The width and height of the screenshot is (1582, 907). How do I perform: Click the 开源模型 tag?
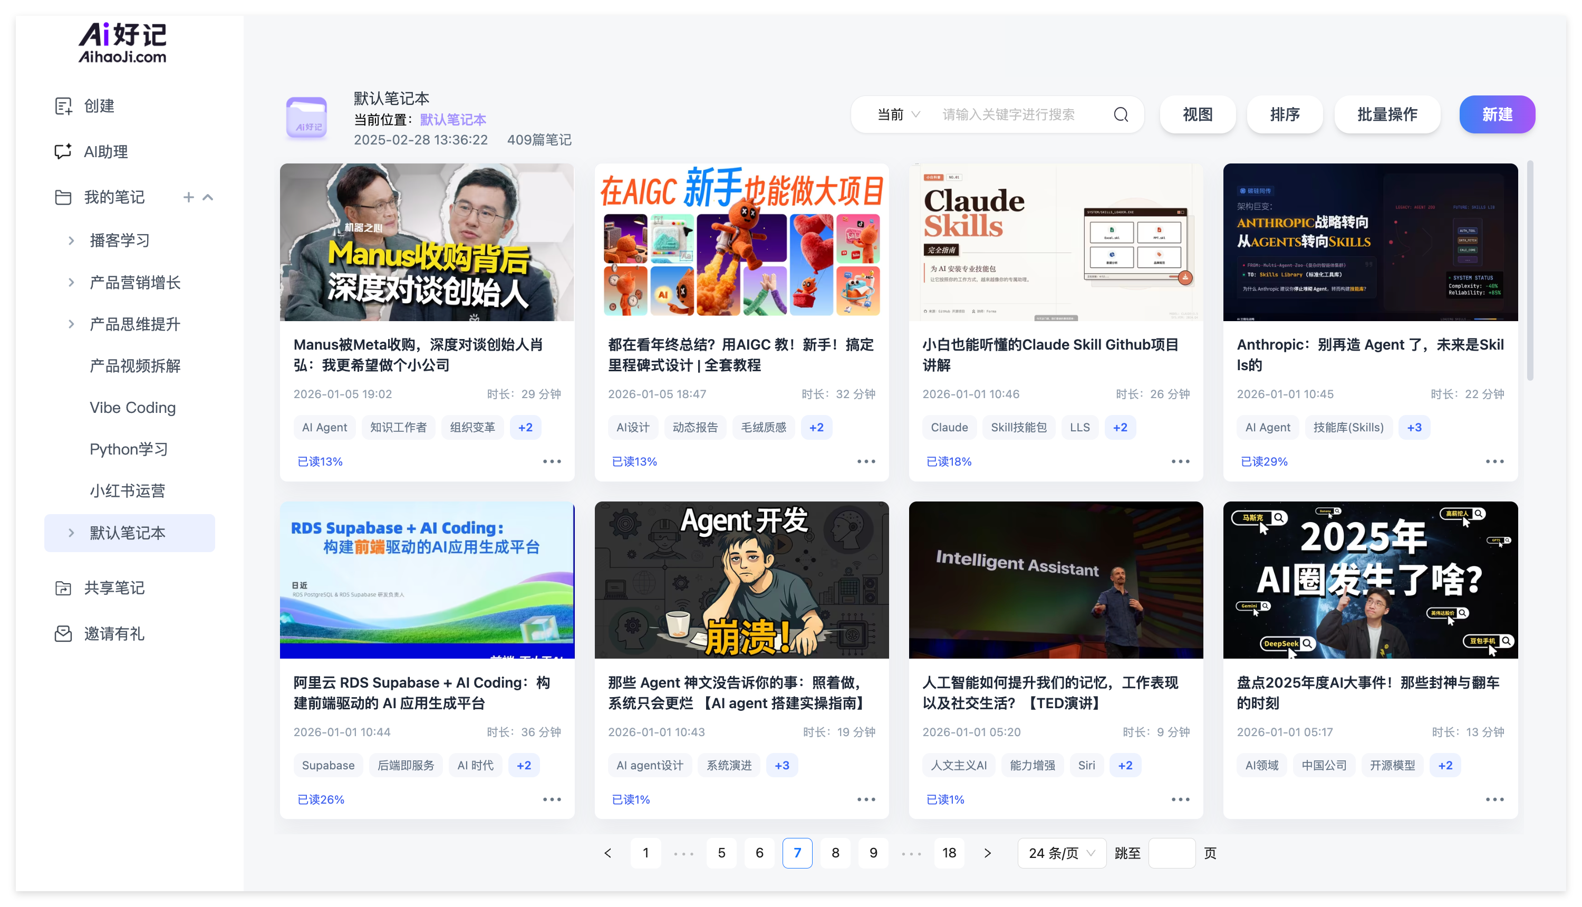[x=1392, y=765]
